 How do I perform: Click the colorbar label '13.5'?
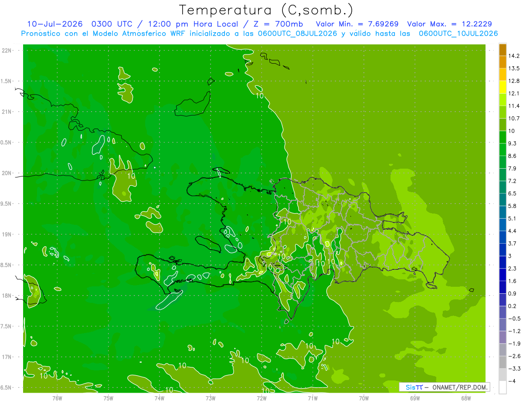point(514,68)
